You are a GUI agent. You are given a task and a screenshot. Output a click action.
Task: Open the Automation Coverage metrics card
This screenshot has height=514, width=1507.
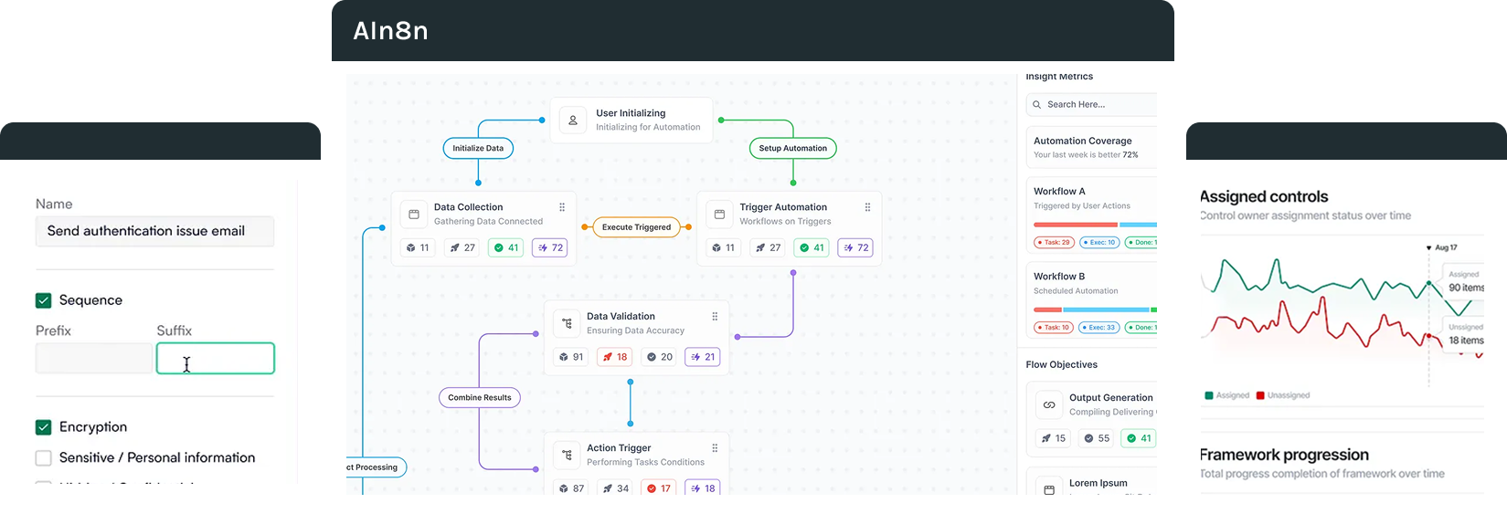[1092, 147]
